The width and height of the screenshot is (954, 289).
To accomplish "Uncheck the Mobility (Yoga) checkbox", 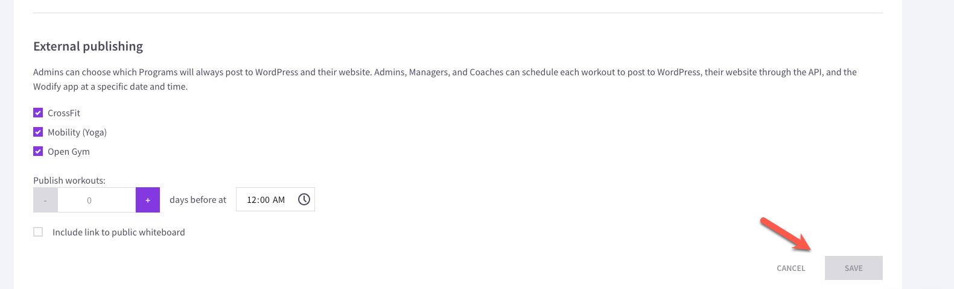I will pyautogui.click(x=38, y=132).
